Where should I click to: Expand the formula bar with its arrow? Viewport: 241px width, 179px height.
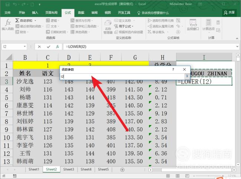237,47
